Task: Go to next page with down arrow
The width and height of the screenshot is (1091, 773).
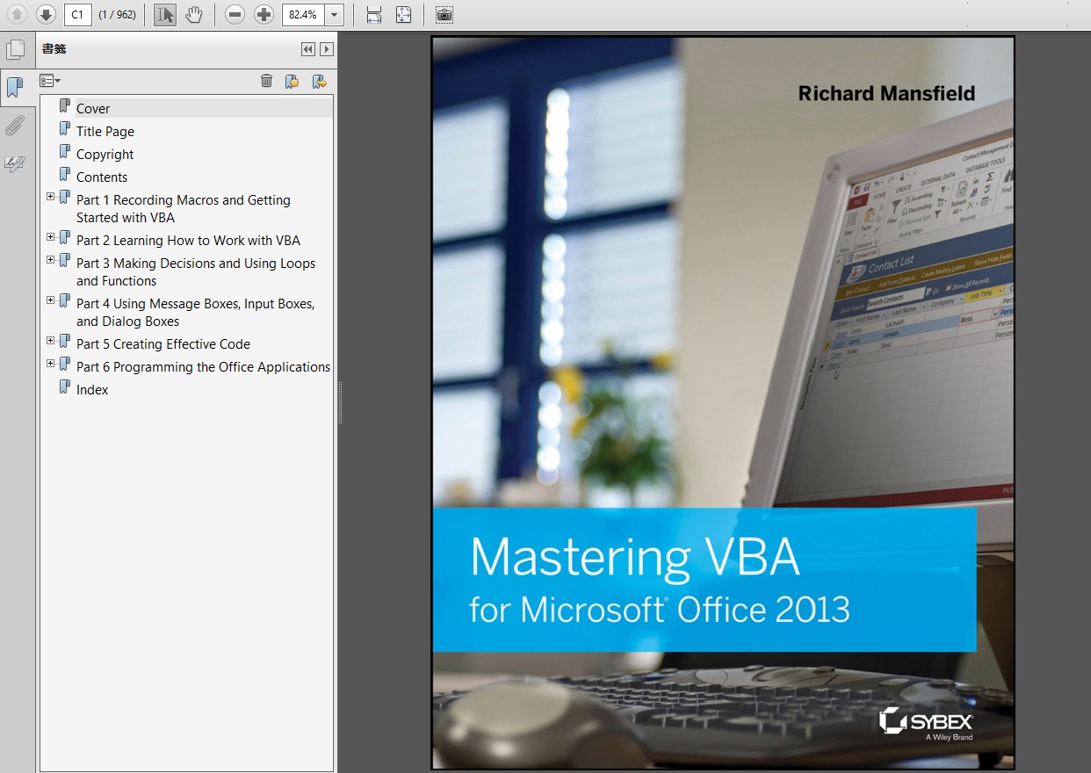Action: pyautogui.click(x=46, y=14)
